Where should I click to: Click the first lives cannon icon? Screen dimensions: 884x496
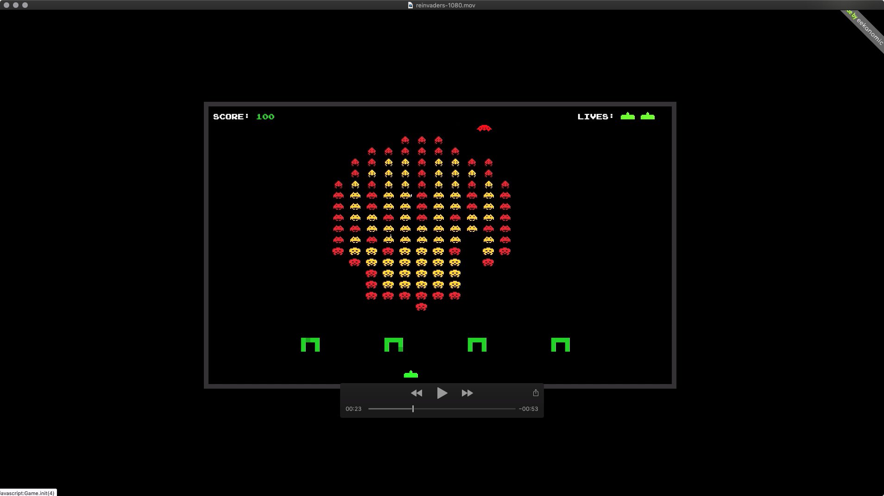coord(628,116)
